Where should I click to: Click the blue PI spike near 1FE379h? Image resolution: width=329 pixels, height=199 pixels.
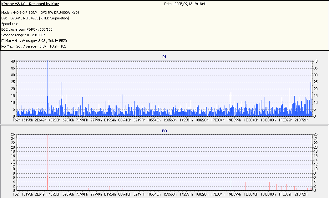tap(289, 100)
